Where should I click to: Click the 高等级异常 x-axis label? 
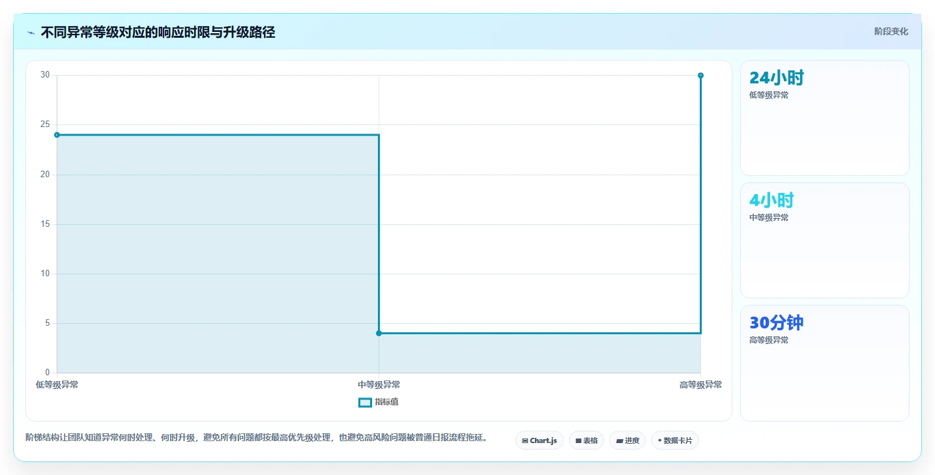(x=700, y=385)
